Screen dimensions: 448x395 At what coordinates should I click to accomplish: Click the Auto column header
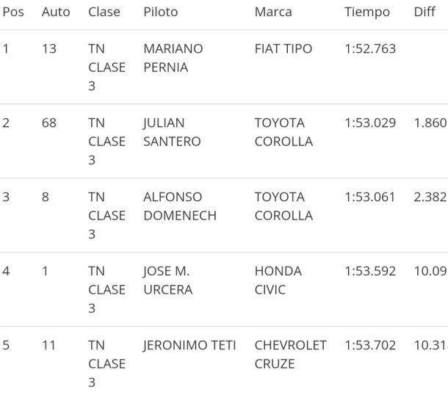[x=56, y=12]
